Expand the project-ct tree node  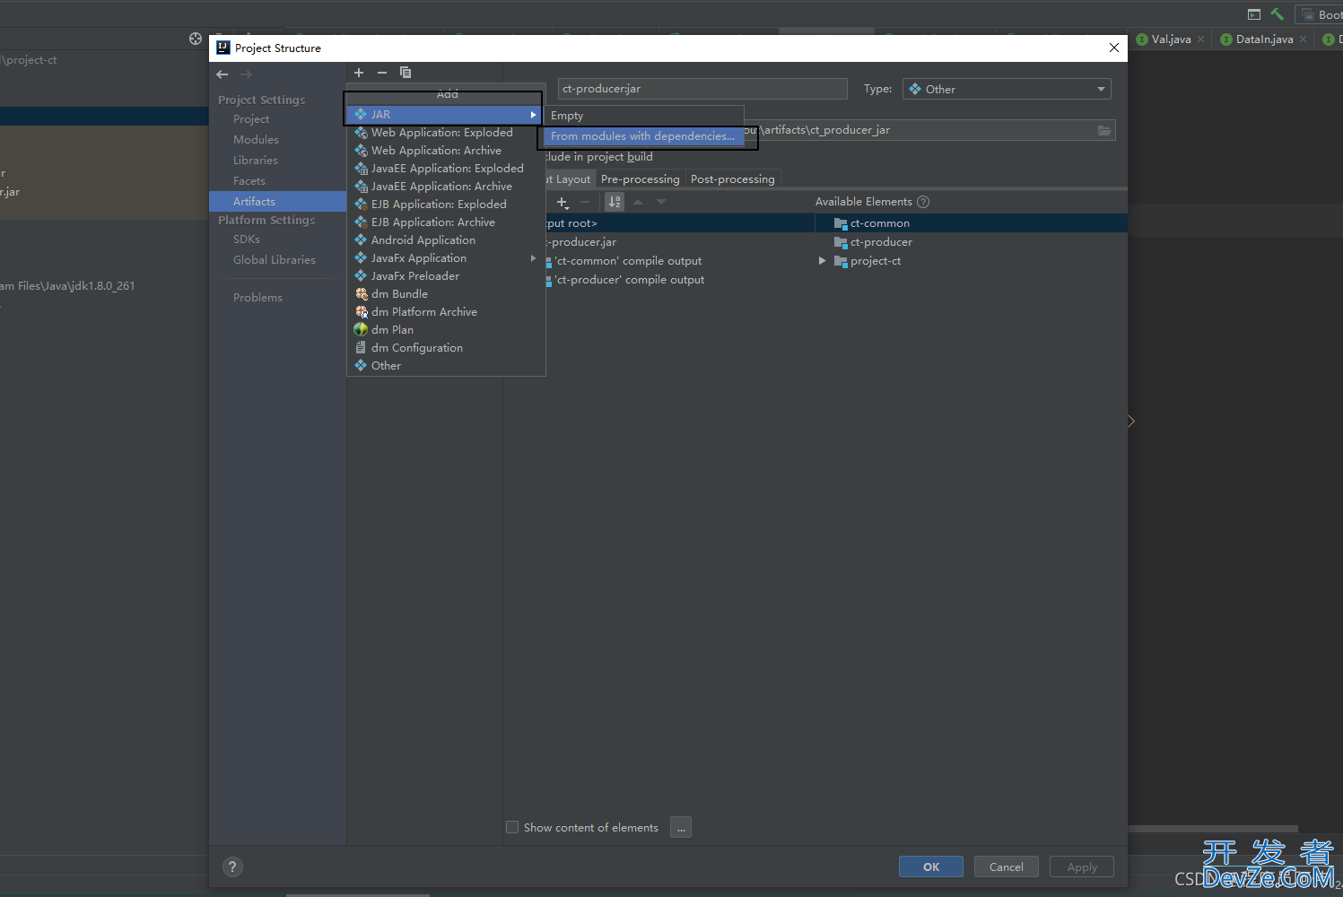point(822,261)
